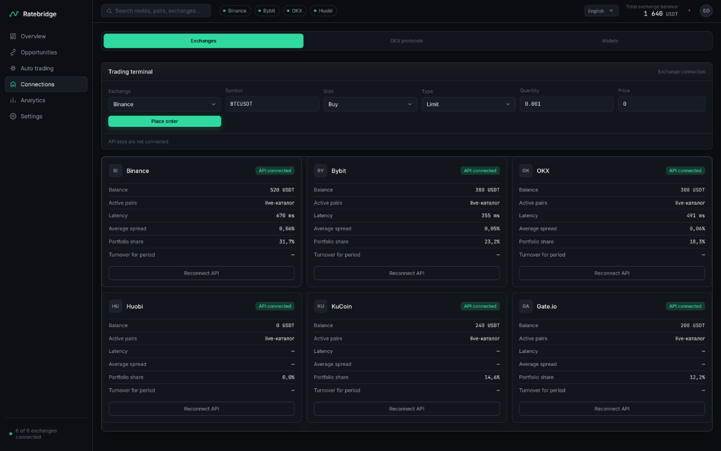Open Settings from the sidebar
The width and height of the screenshot is (721, 451).
(x=46, y=116)
